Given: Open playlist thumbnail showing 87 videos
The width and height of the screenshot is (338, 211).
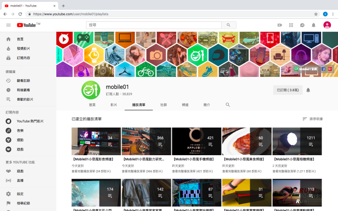Looking at the screenshot, I should [197, 193].
